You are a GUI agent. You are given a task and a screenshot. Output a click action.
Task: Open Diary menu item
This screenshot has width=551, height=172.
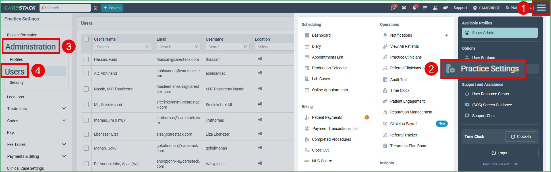point(316,46)
